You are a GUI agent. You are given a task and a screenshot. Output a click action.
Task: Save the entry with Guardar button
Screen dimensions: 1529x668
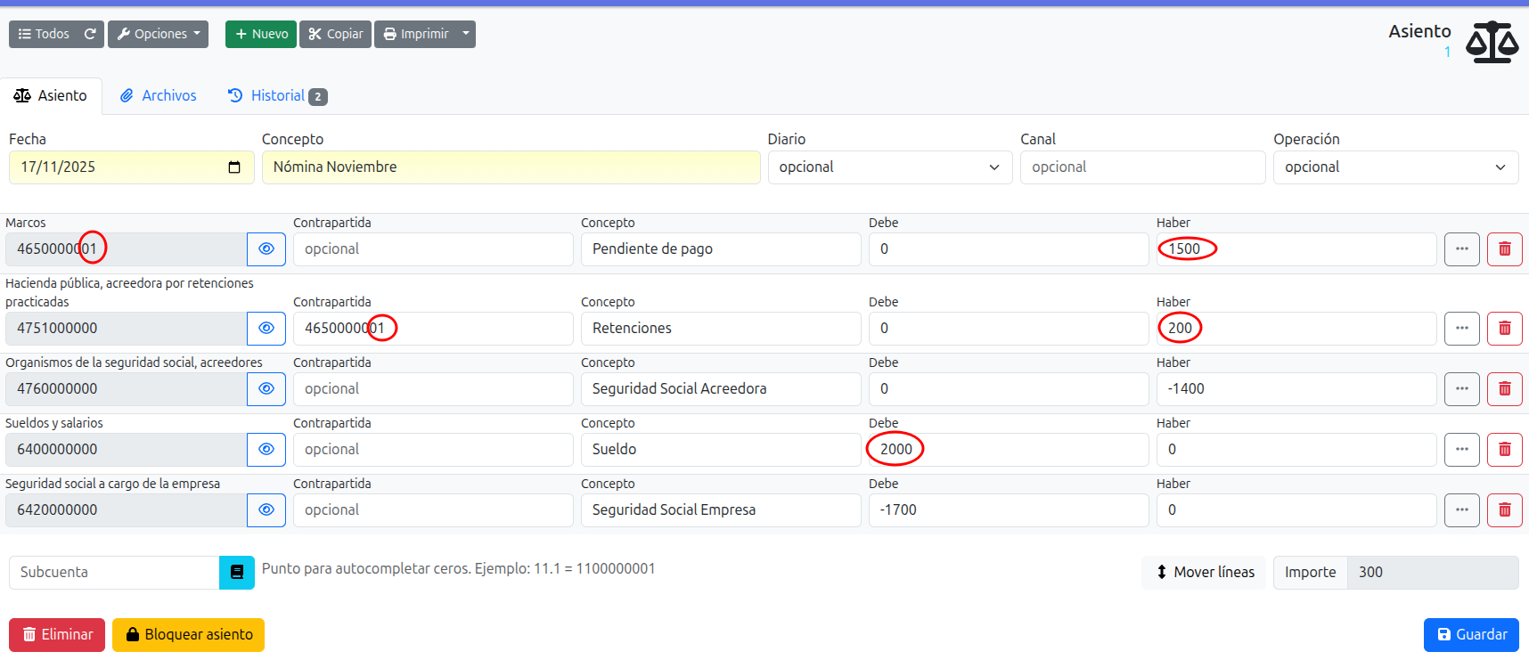1470,635
